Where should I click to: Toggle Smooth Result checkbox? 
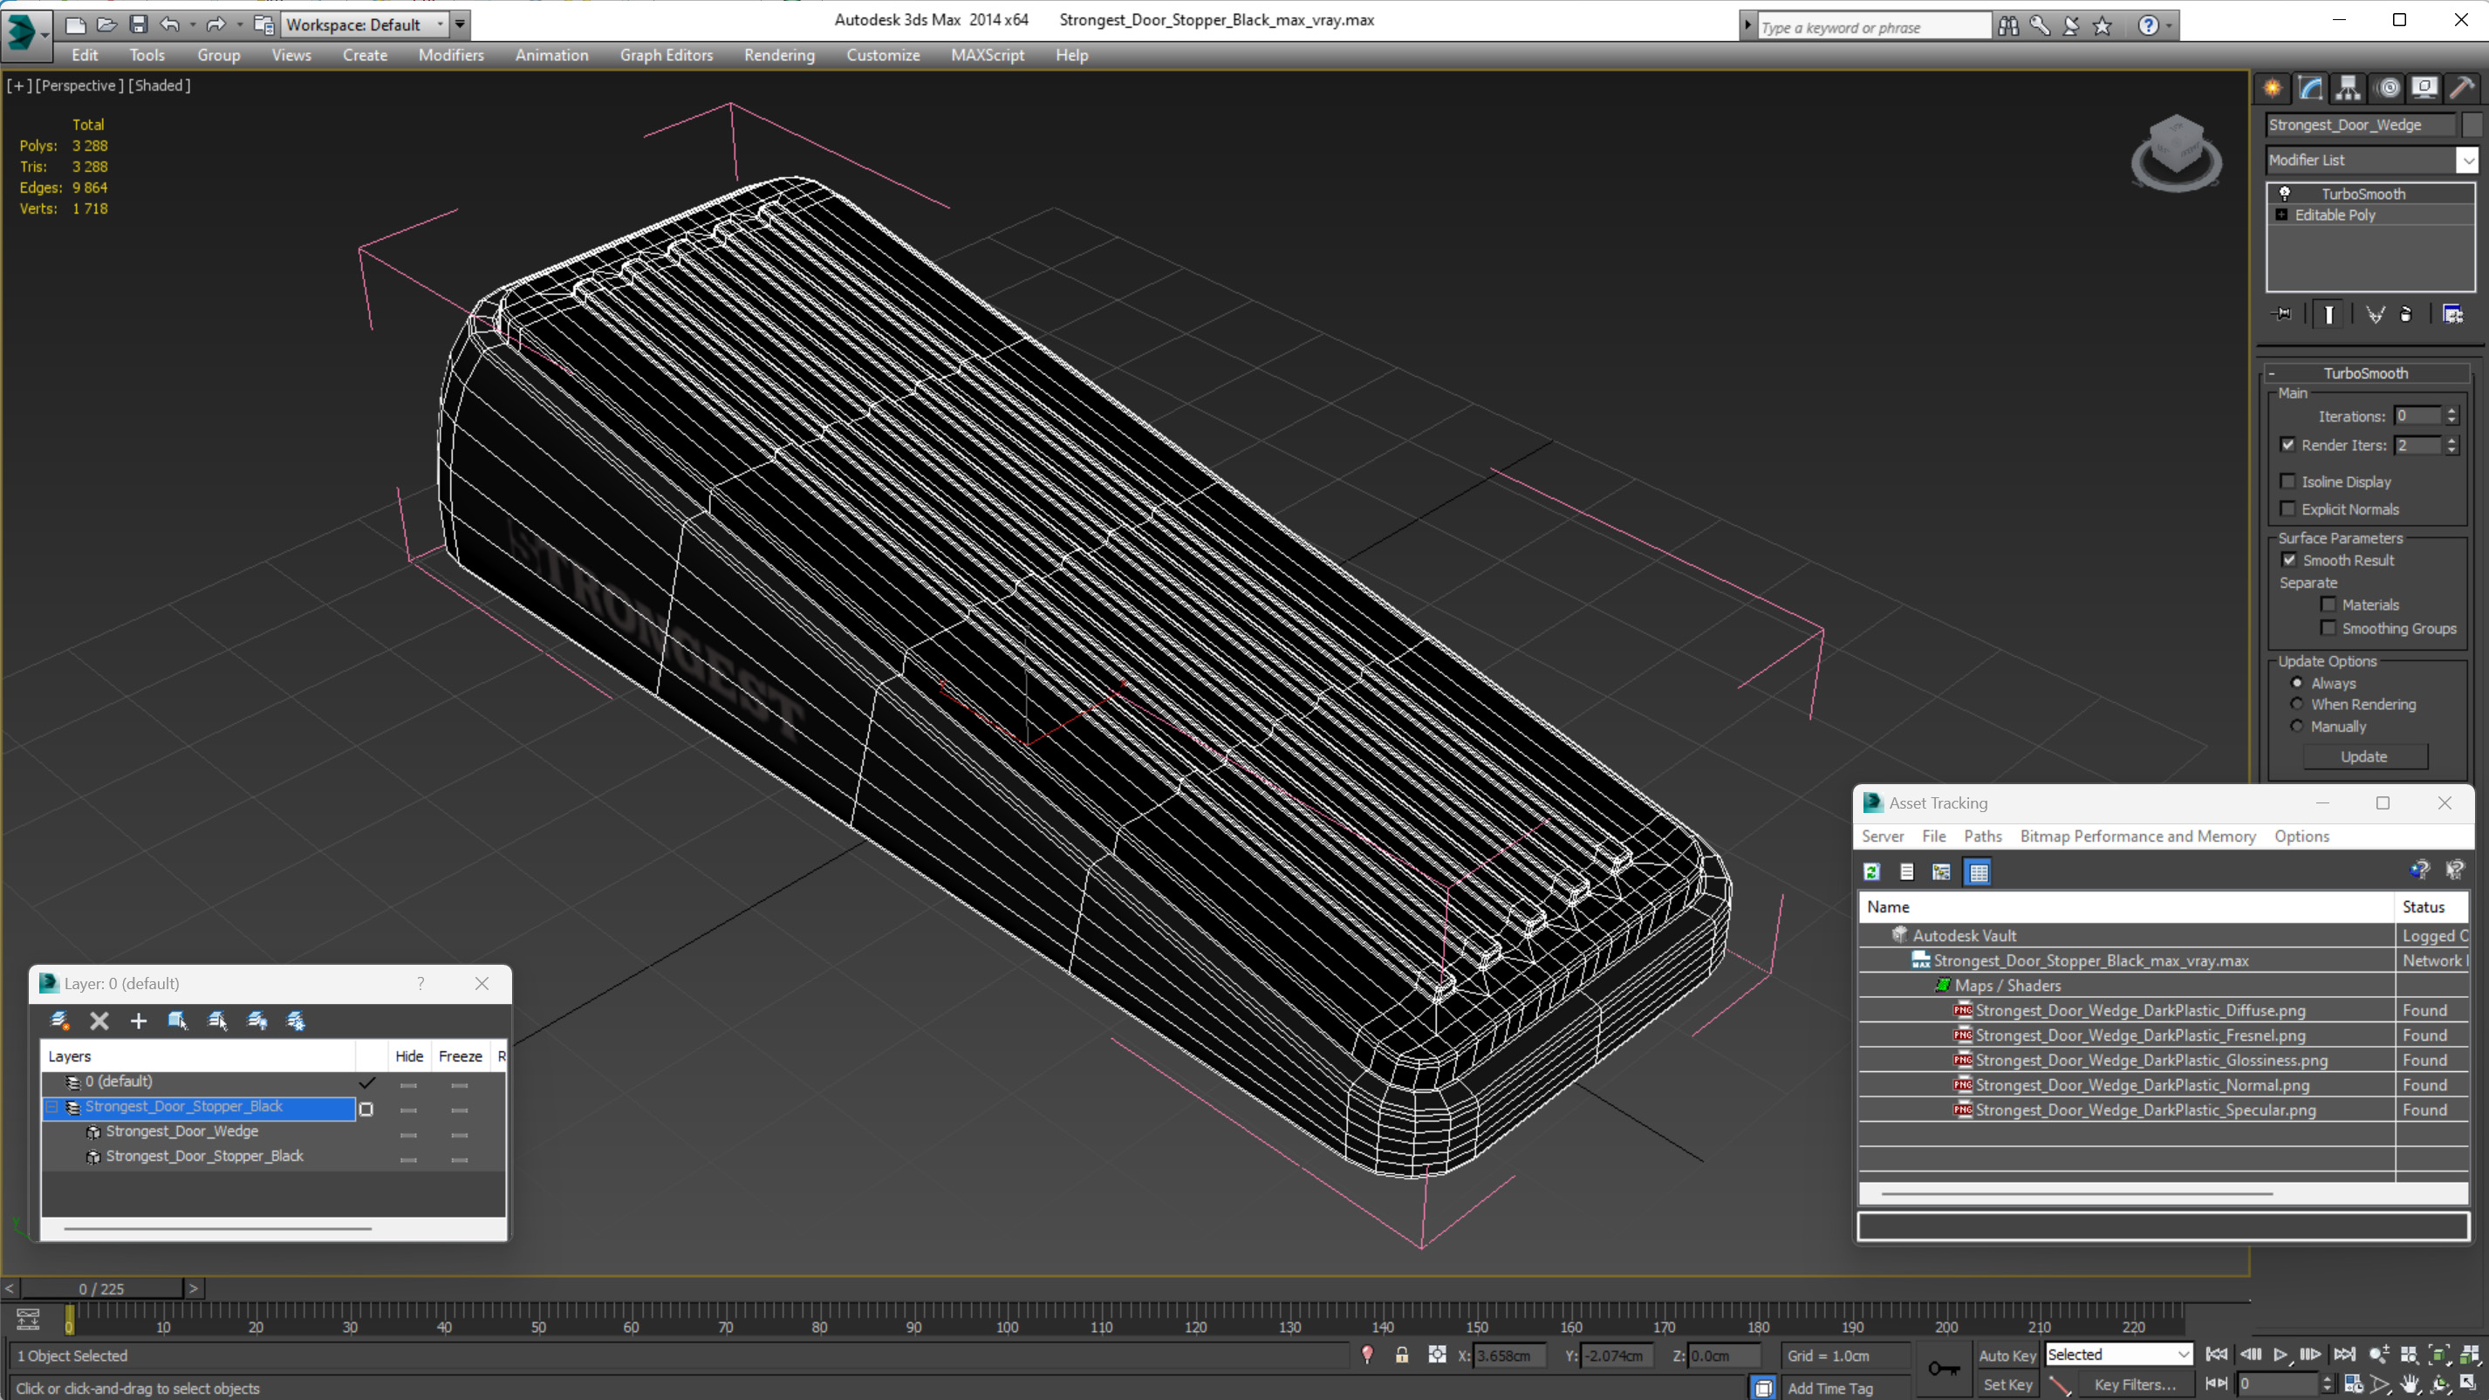pyautogui.click(x=2289, y=560)
